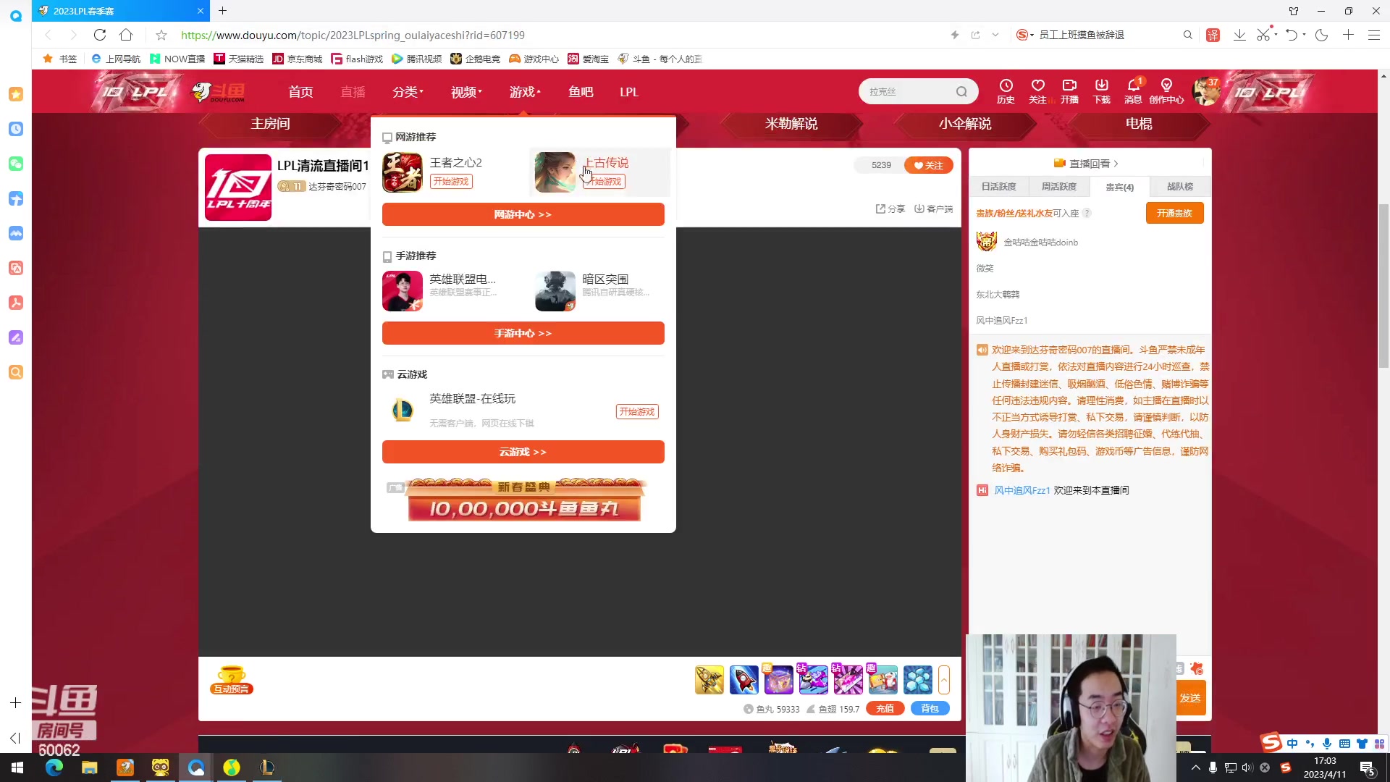Image resolution: width=1390 pixels, height=782 pixels.
Task: Click the 王者之心2 game icon
Action: 403,172
